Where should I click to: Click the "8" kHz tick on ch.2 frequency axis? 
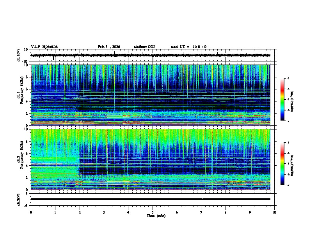27,142
